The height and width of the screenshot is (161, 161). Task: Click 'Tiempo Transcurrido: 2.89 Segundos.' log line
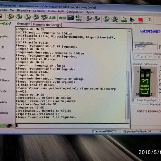pos(46,46)
